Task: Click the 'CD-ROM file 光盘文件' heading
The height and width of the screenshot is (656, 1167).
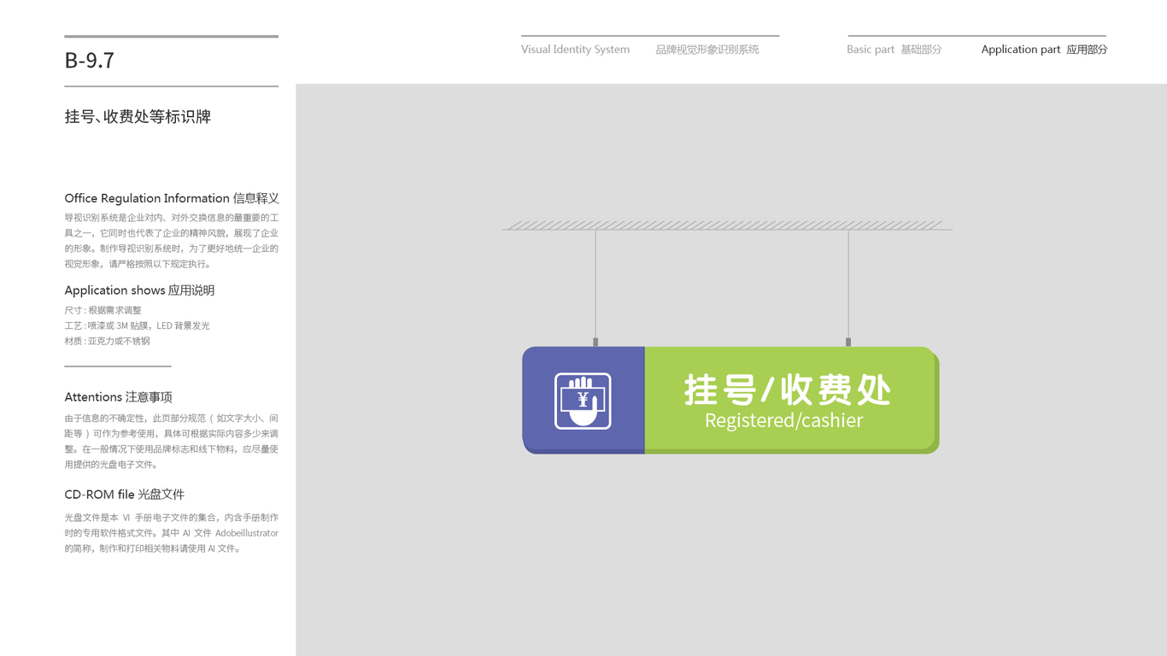Action: 124,495
